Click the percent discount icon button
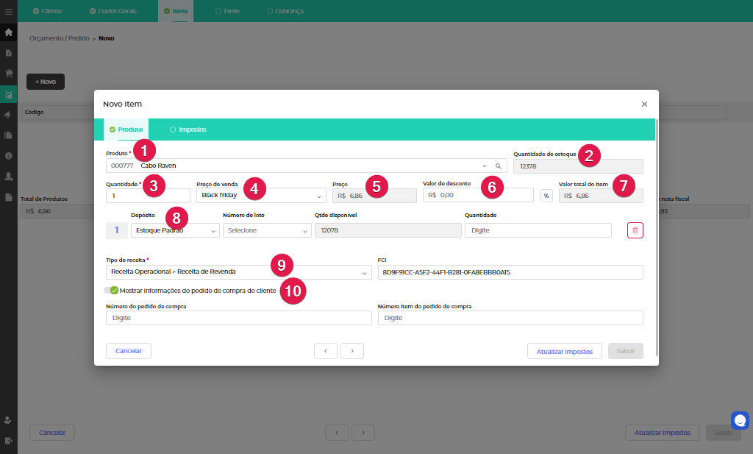Viewport: 753px width, 454px height. pyautogui.click(x=546, y=196)
